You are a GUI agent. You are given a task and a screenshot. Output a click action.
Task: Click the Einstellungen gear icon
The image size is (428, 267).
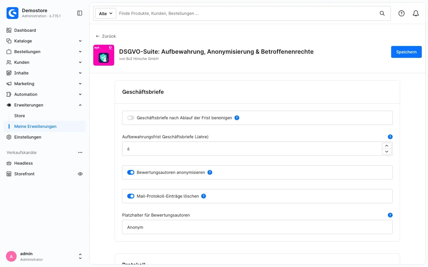[9, 137]
